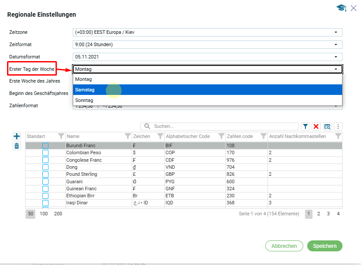Open the three-dot more options menu
The width and height of the screenshot is (361, 265).
(x=338, y=127)
